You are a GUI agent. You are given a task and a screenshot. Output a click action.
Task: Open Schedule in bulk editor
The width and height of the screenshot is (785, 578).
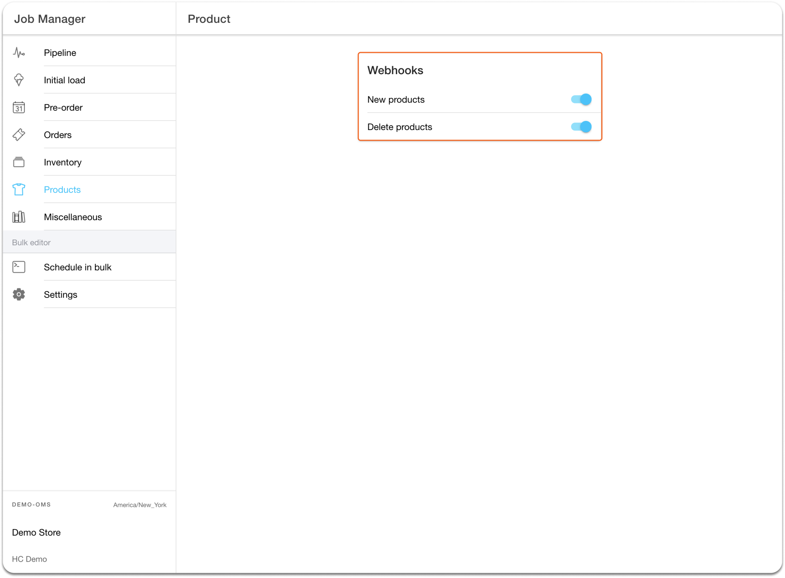(78, 267)
